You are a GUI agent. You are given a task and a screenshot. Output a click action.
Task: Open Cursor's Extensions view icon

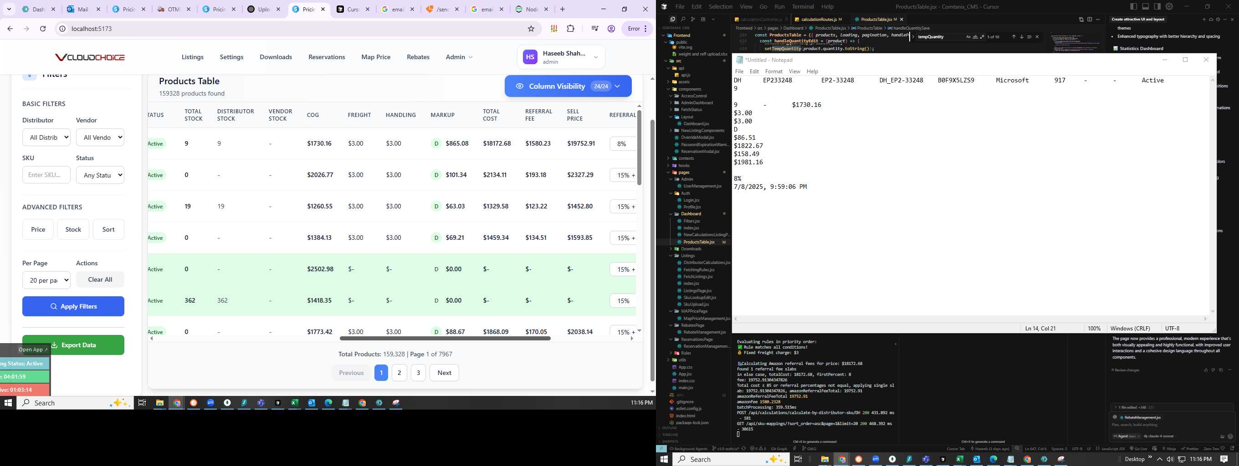click(x=703, y=19)
